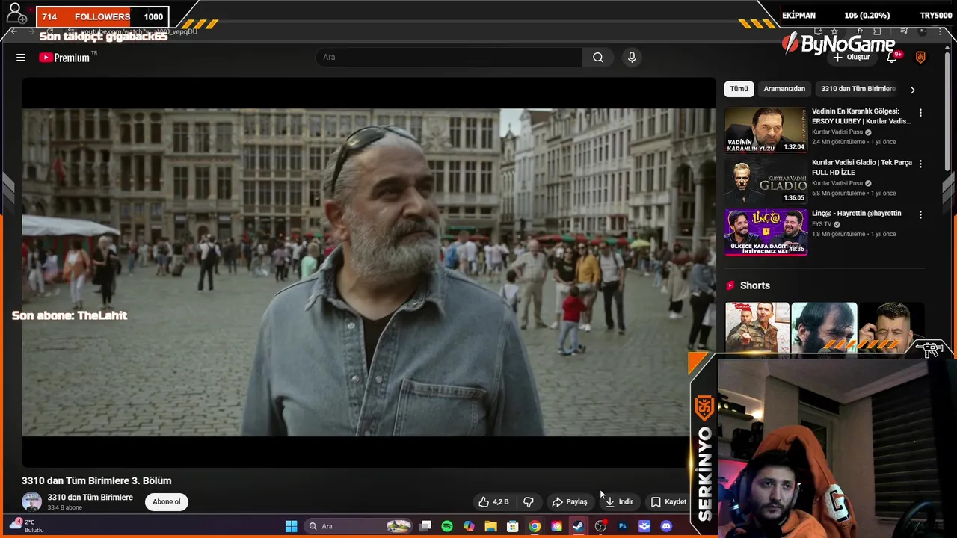Open the 1:32:04 Vadinin Karanlık Yüzü thumbnail

(766, 130)
